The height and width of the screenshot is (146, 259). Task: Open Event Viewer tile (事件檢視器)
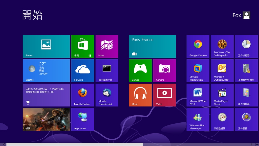[246, 95]
